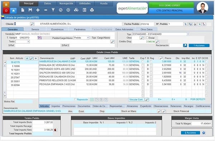The height and width of the screenshot is (141, 215).
Task: Save using the floppy disk icon
Action: coord(30,10)
